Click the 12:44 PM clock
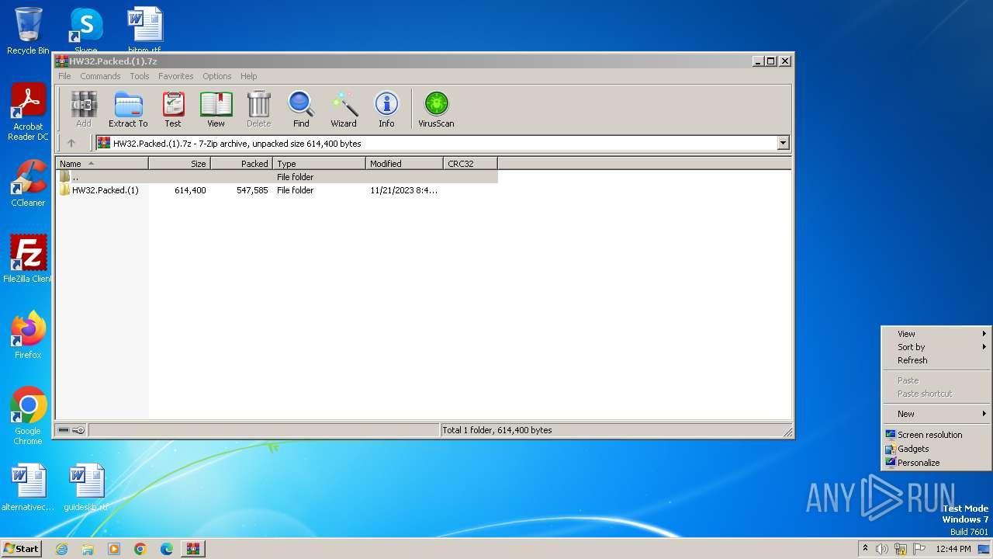The width and height of the screenshot is (993, 559). coord(953,549)
